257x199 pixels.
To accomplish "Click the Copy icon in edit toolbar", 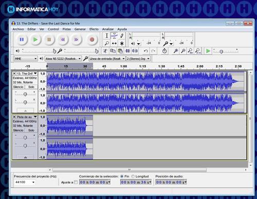I will (113, 51).
